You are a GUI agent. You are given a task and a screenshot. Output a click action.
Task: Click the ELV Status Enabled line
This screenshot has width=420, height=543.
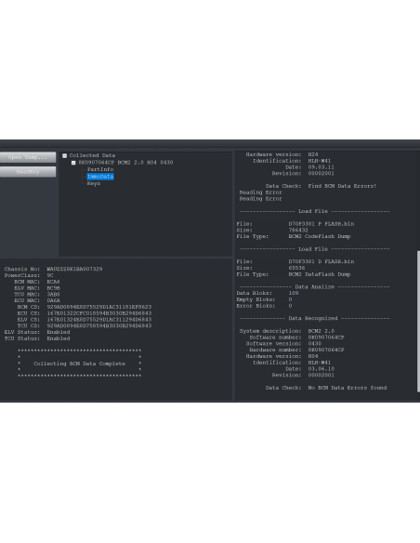(x=37, y=332)
